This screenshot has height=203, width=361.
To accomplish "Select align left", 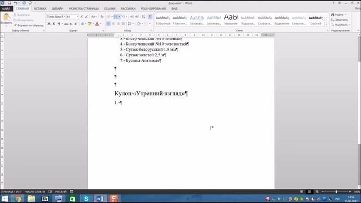I will pos(108,24).
